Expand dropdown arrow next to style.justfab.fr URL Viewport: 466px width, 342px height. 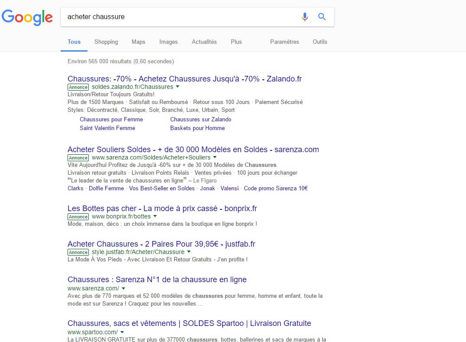(x=189, y=251)
